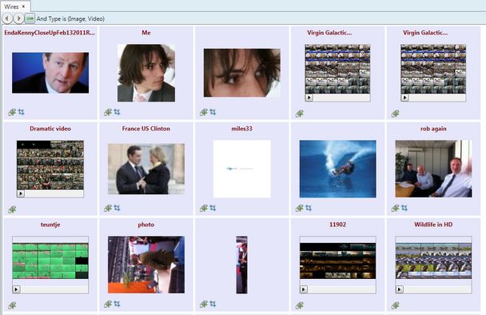Crop the untitled eyes close-up image

tap(213, 112)
